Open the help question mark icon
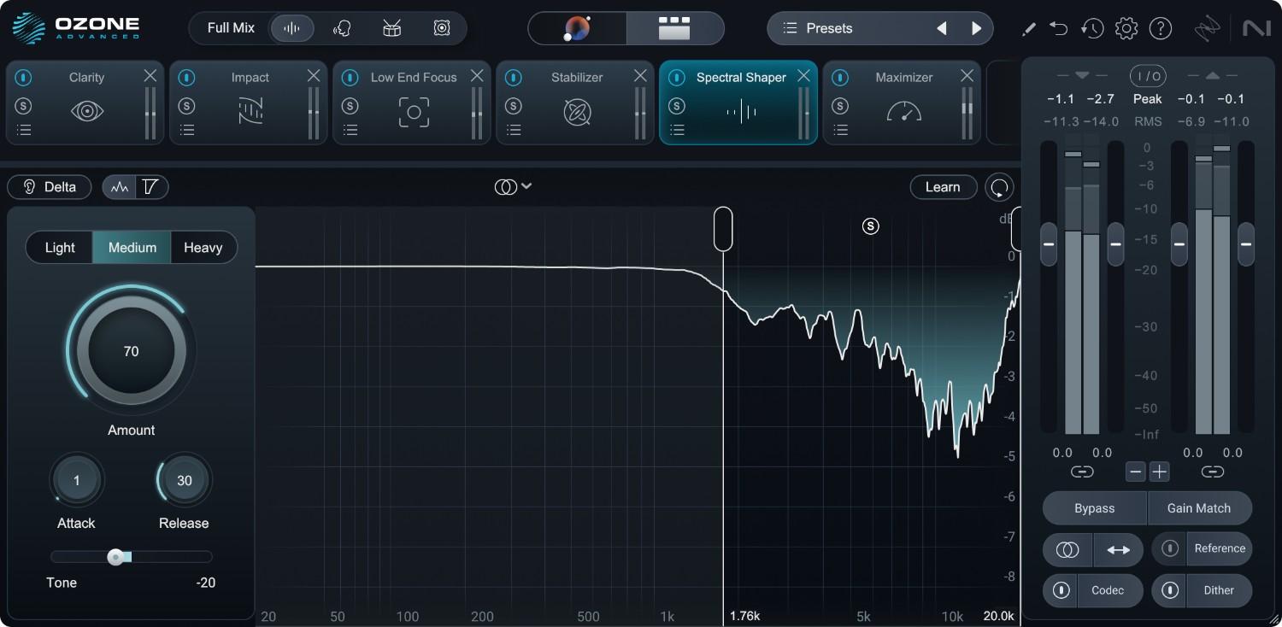This screenshot has height=627, width=1282. (1160, 28)
